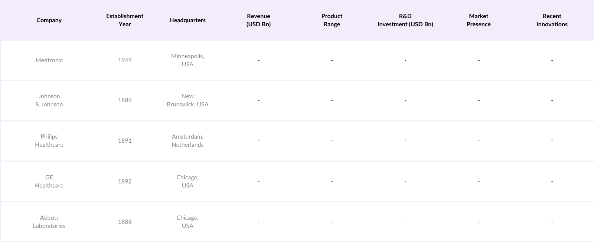594x242 pixels.
Task: Click establishment year 1886
Action: pyautogui.click(x=125, y=100)
